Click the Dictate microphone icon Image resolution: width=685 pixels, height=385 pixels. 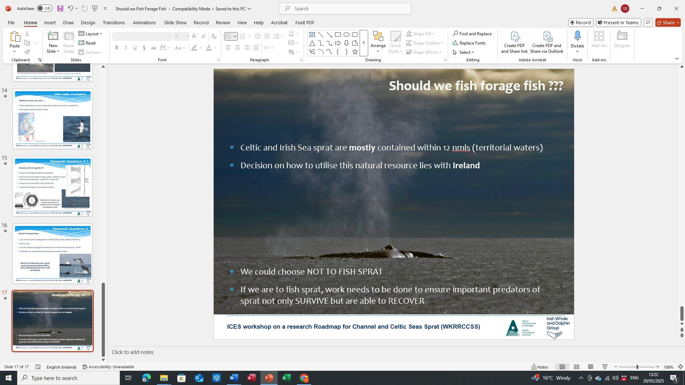tap(577, 36)
